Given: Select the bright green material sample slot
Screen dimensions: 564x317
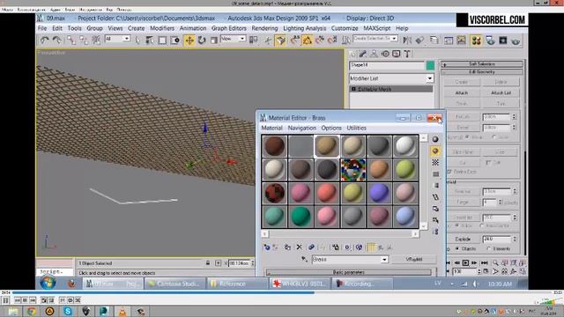Looking at the screenshot, I should (301, 217).
